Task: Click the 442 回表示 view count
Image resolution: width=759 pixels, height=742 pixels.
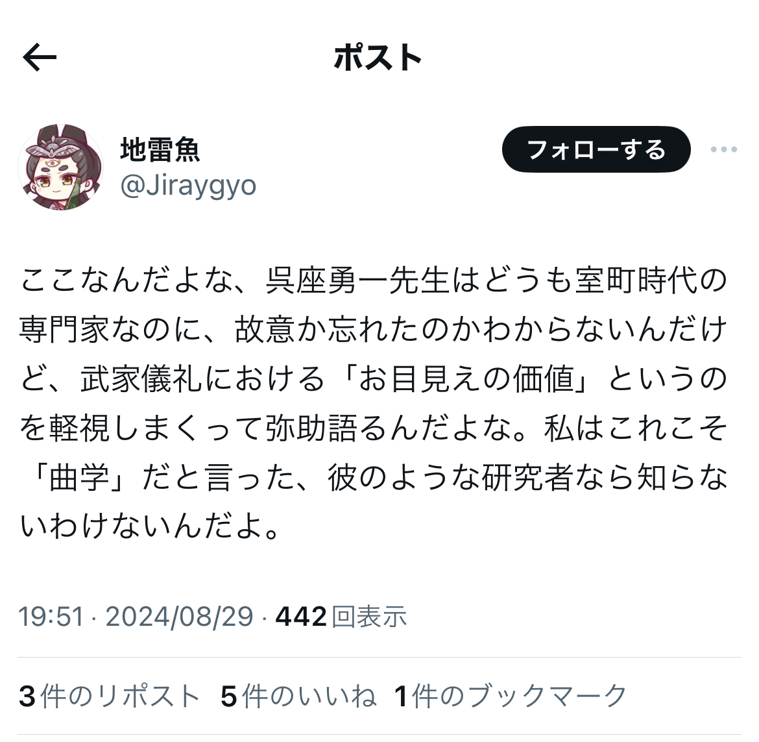Action: [x=341, y=617]
